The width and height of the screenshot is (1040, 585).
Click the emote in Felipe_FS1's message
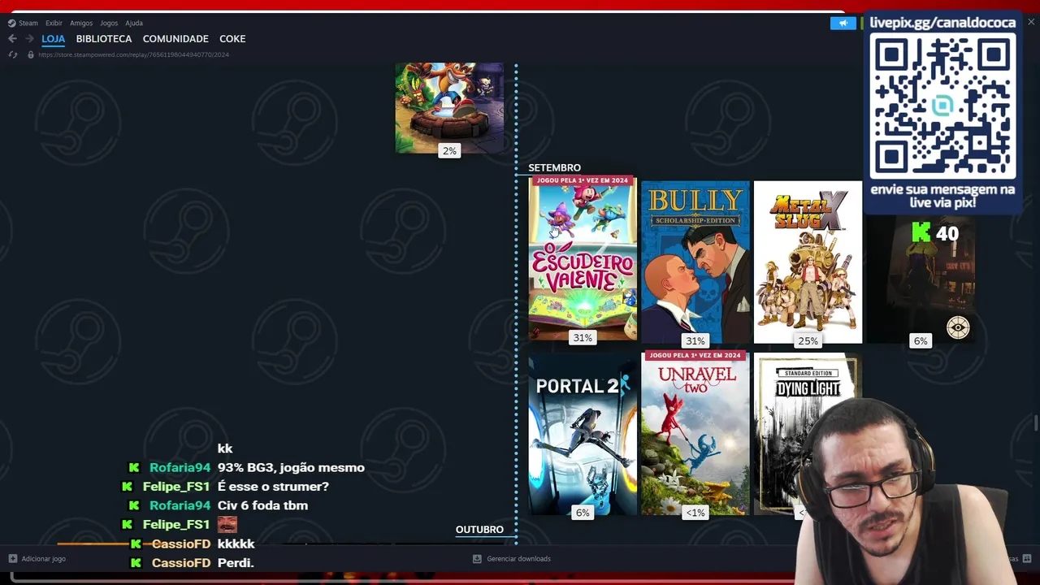pyautogui.click(x=227, y=524)
